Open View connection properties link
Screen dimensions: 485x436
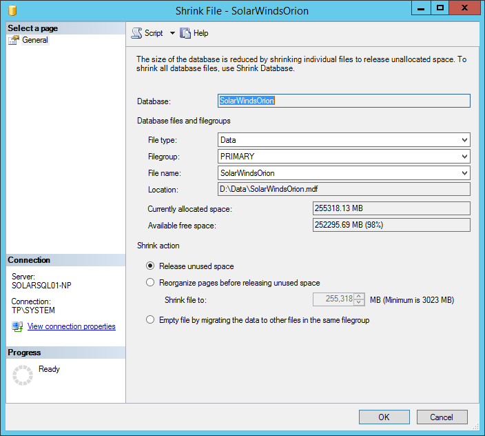(72, 326)
